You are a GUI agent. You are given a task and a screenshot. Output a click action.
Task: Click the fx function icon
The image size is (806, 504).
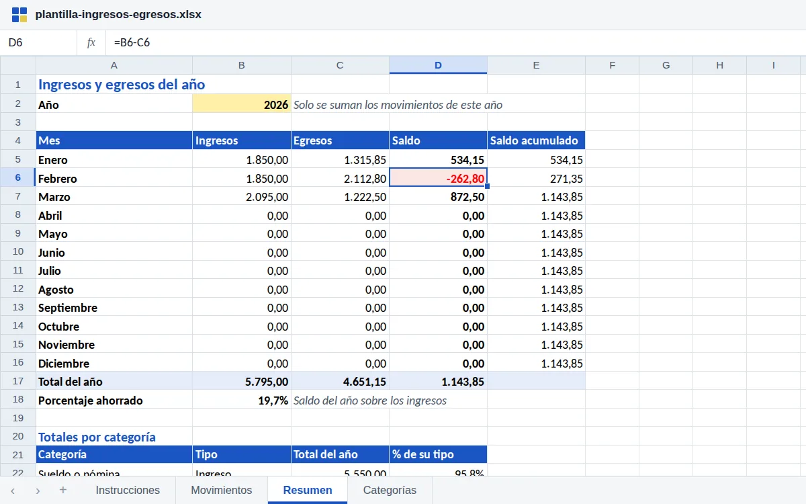pos(91,42)
